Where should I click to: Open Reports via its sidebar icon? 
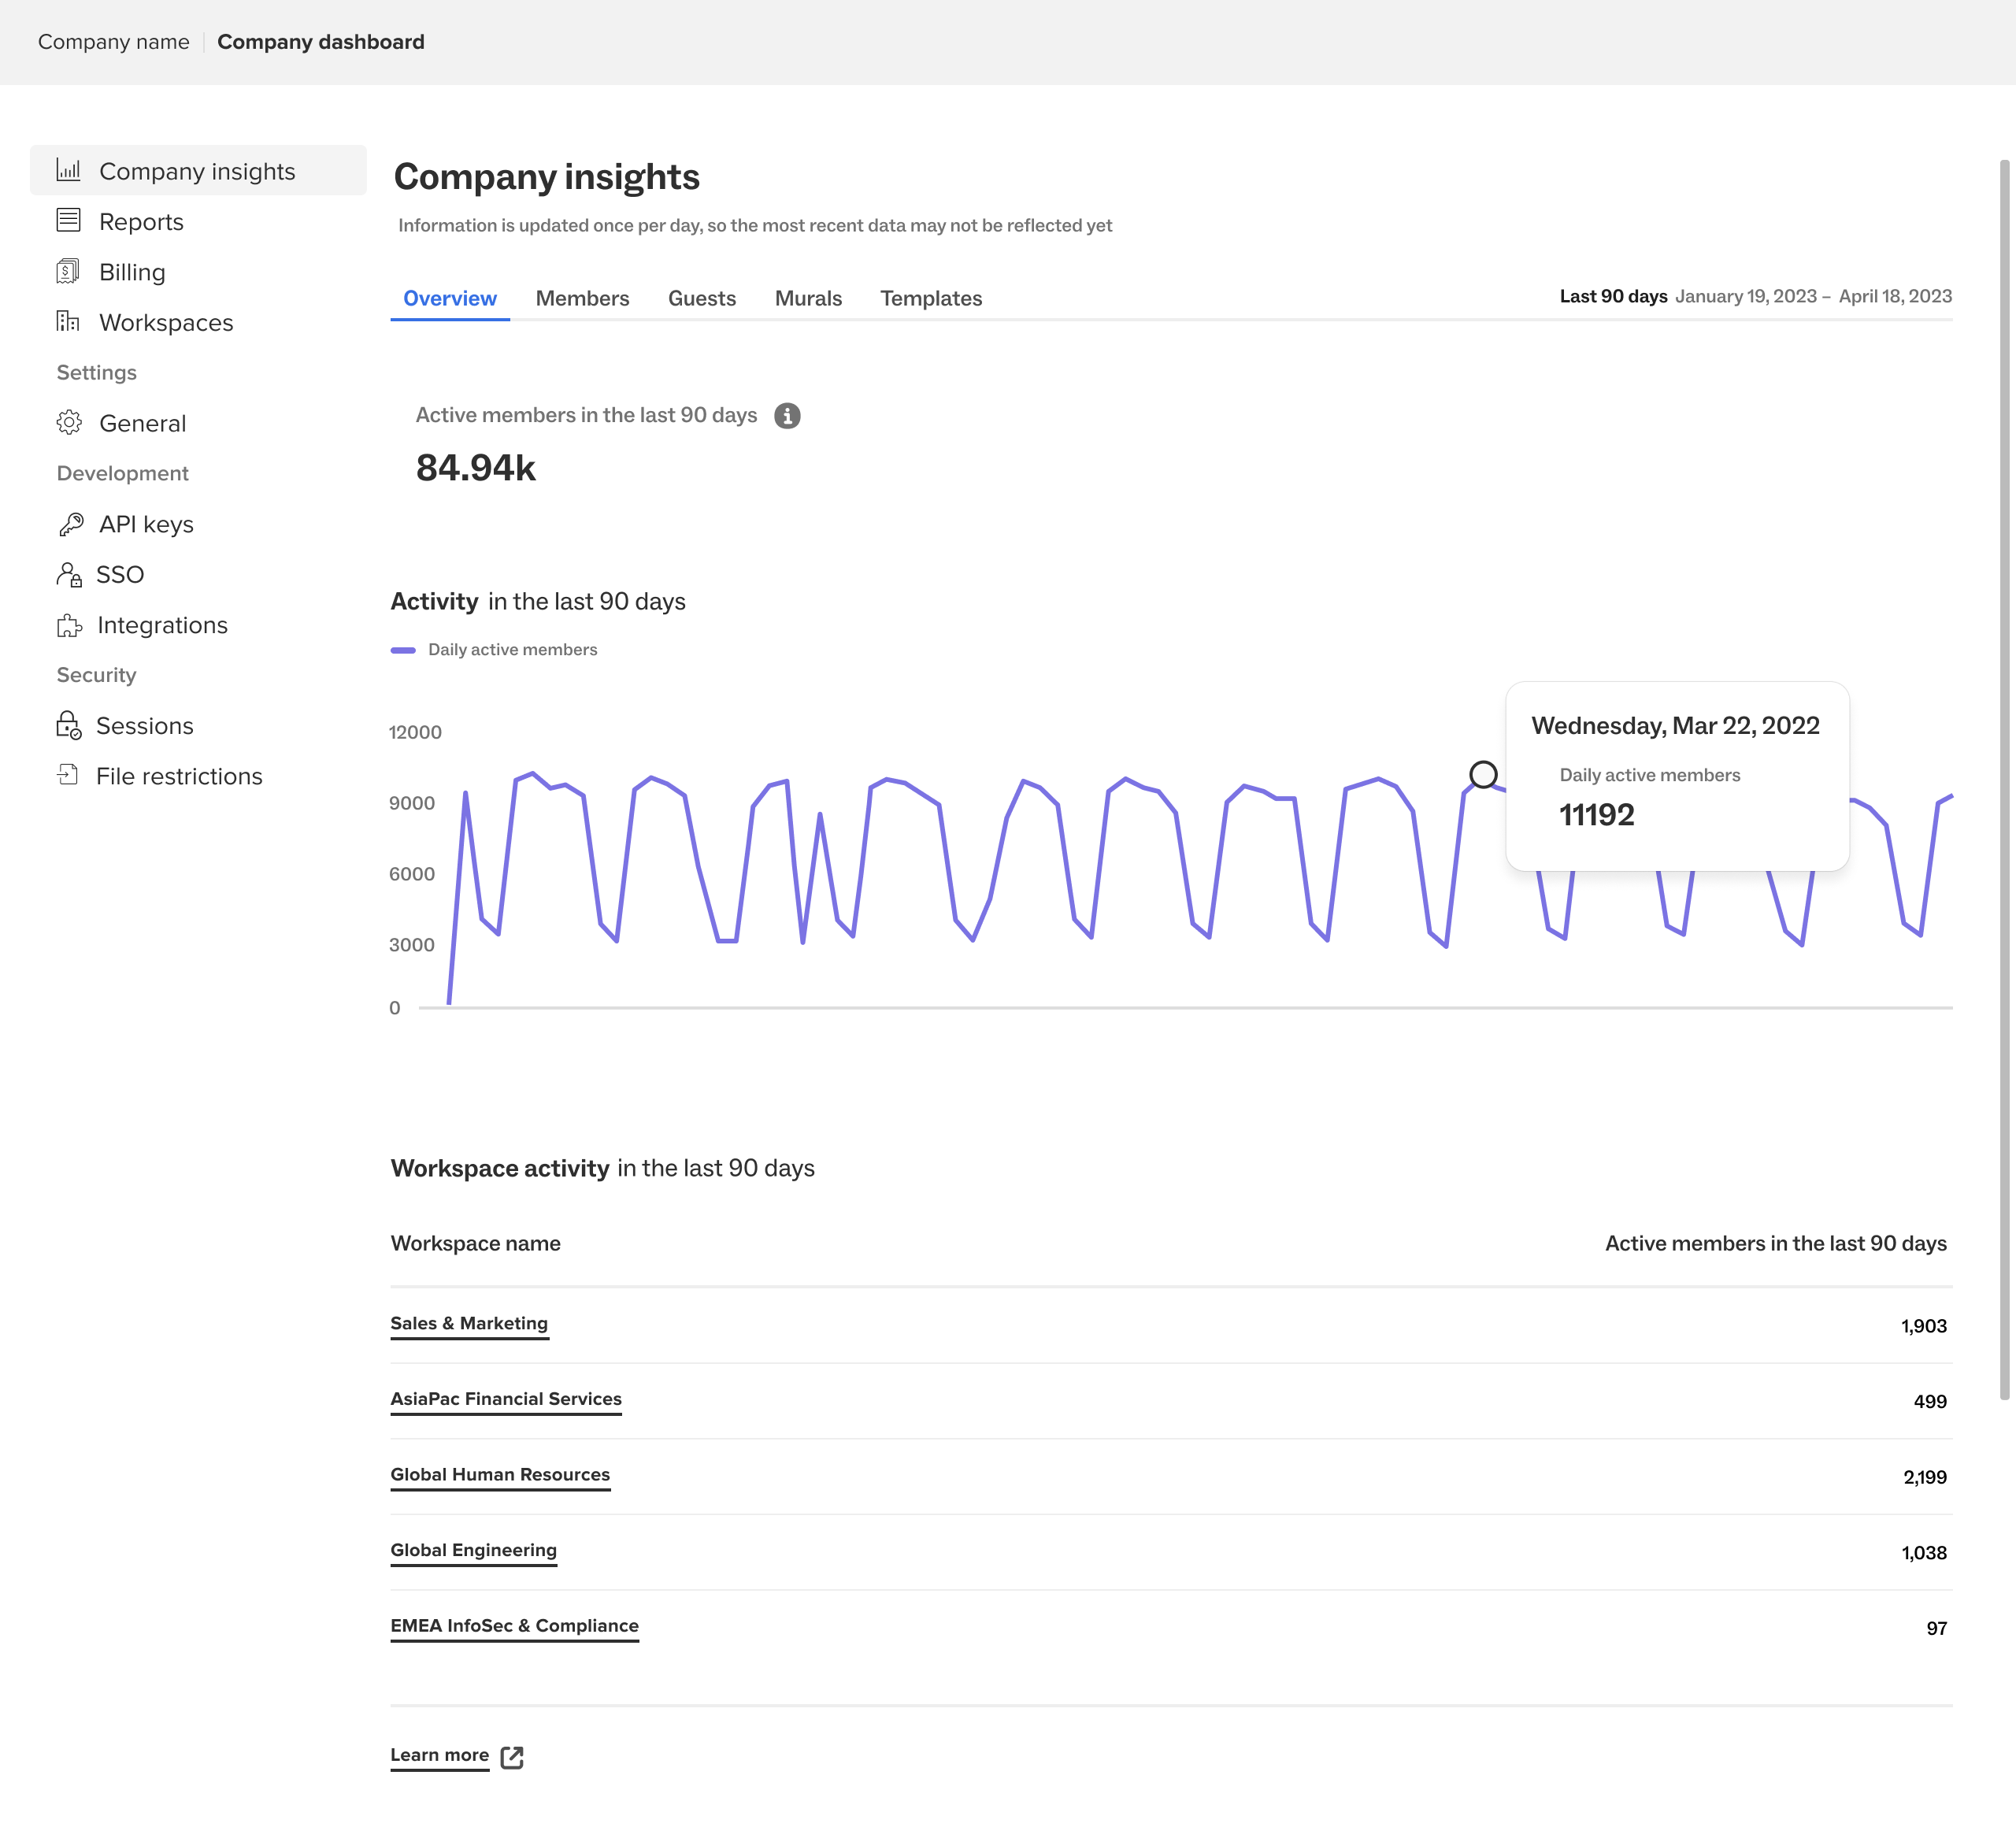[x=68, y=220]
